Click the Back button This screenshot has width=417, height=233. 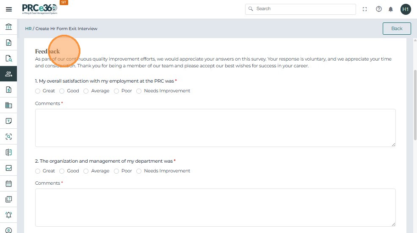(x=397, y=28)
